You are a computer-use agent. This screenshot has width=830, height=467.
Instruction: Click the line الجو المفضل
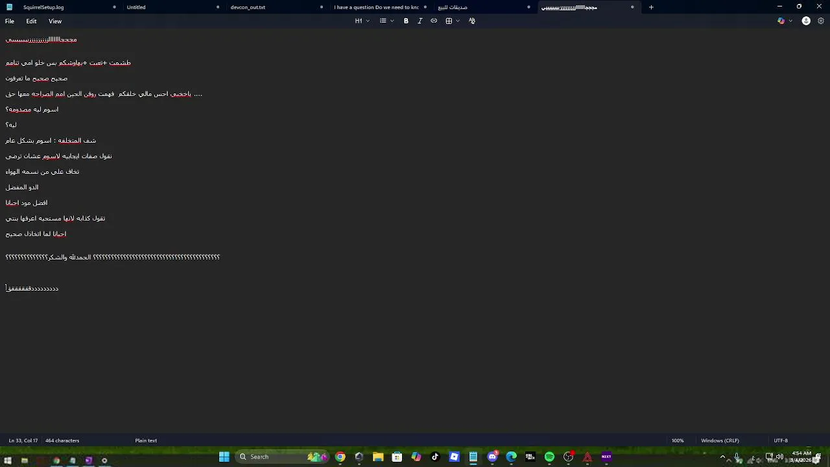coord(22,187)
